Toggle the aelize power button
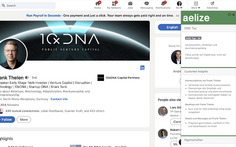The width and height of the screenshot is (236, 147). click(229, 15)
